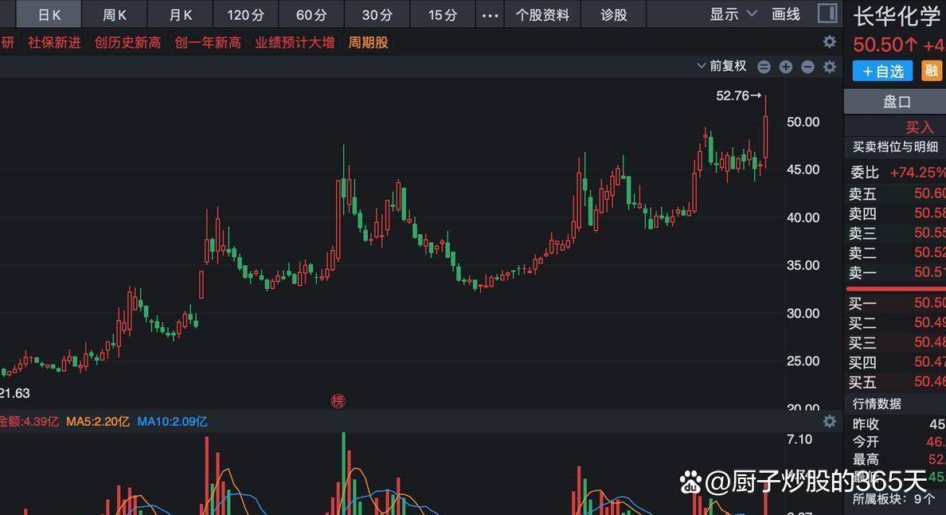This screenshot has height=515, width=946.
Task: Switch to 周K weekly chart tab
Action: [115, 14]
